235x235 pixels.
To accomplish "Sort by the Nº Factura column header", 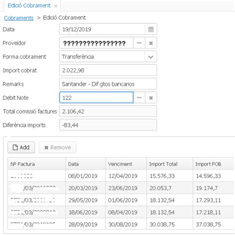I will point(37,164).
